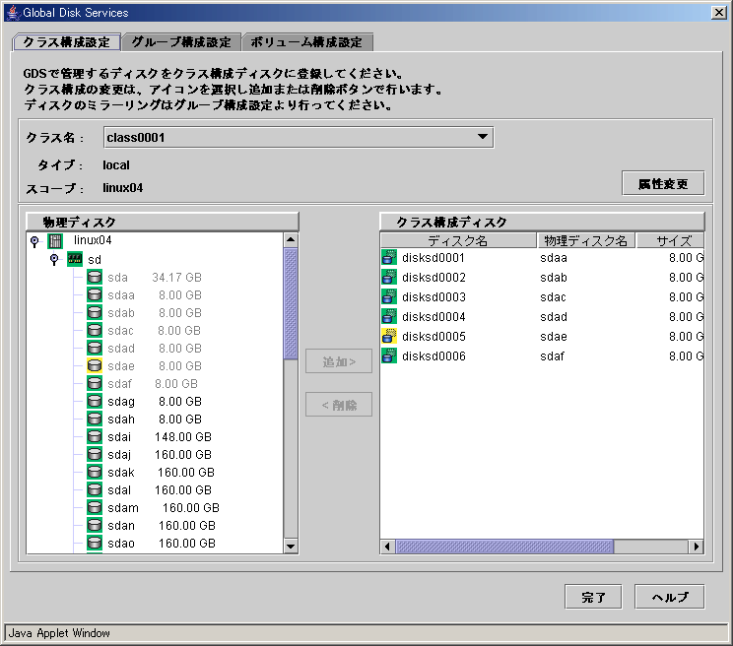Open the クラス名 class0001 dropdown

(483, 137)
